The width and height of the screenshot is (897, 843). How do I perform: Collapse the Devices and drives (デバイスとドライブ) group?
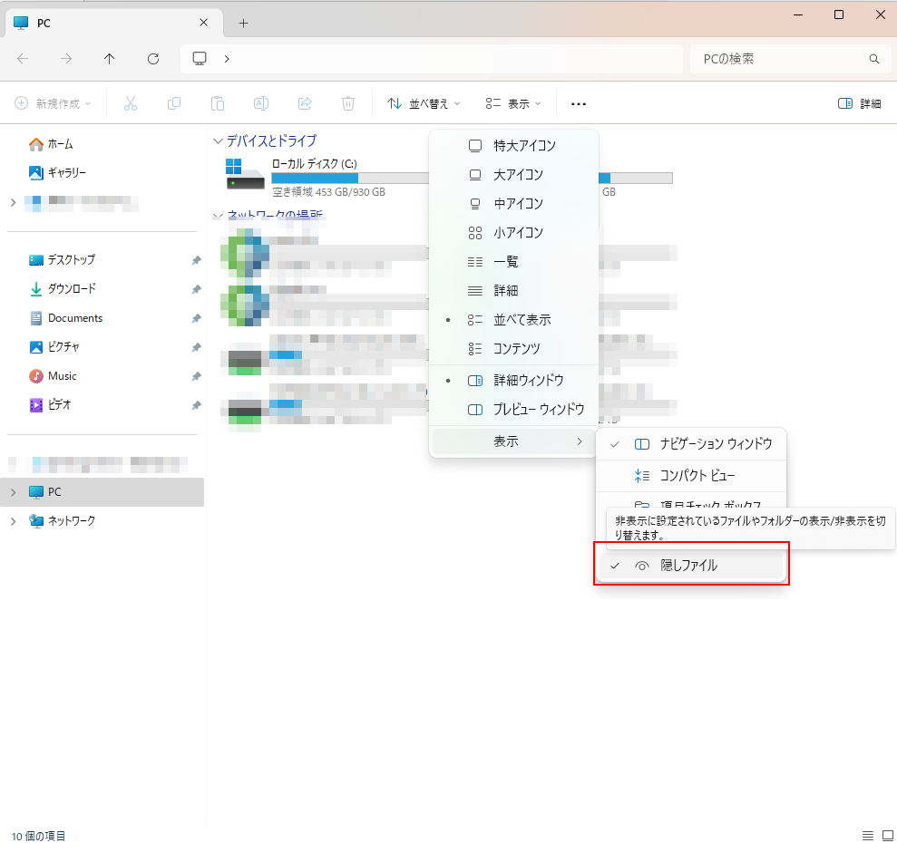pos(218,141)
